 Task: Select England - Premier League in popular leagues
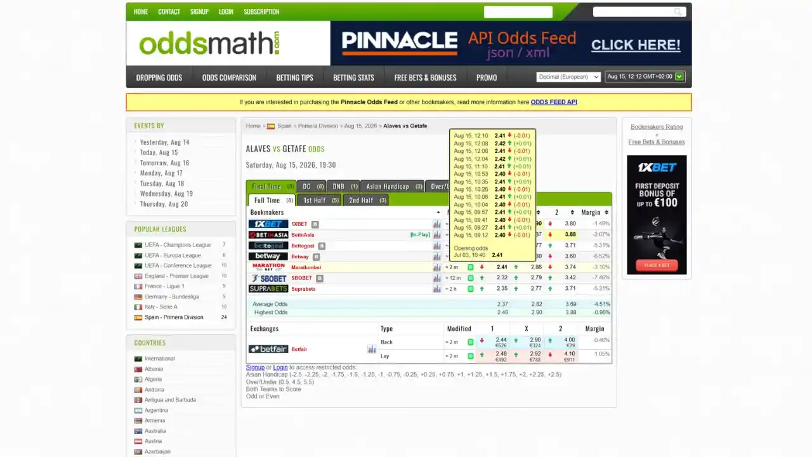(176, 276)
